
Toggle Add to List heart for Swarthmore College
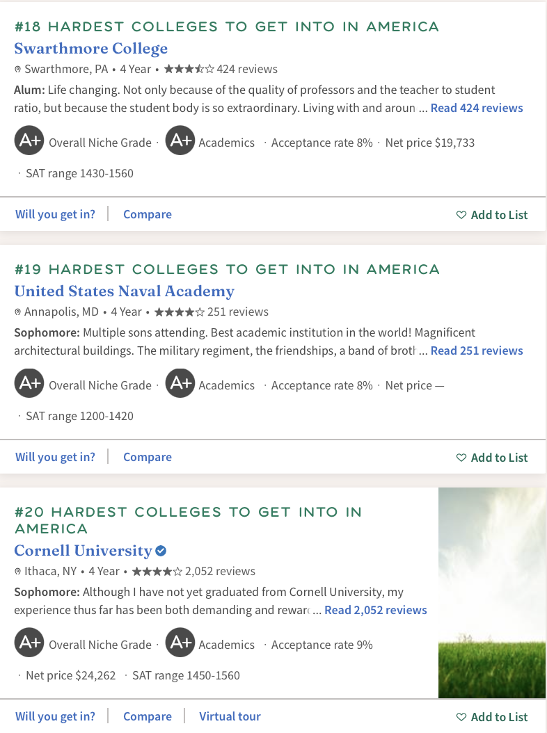[461, 215]
